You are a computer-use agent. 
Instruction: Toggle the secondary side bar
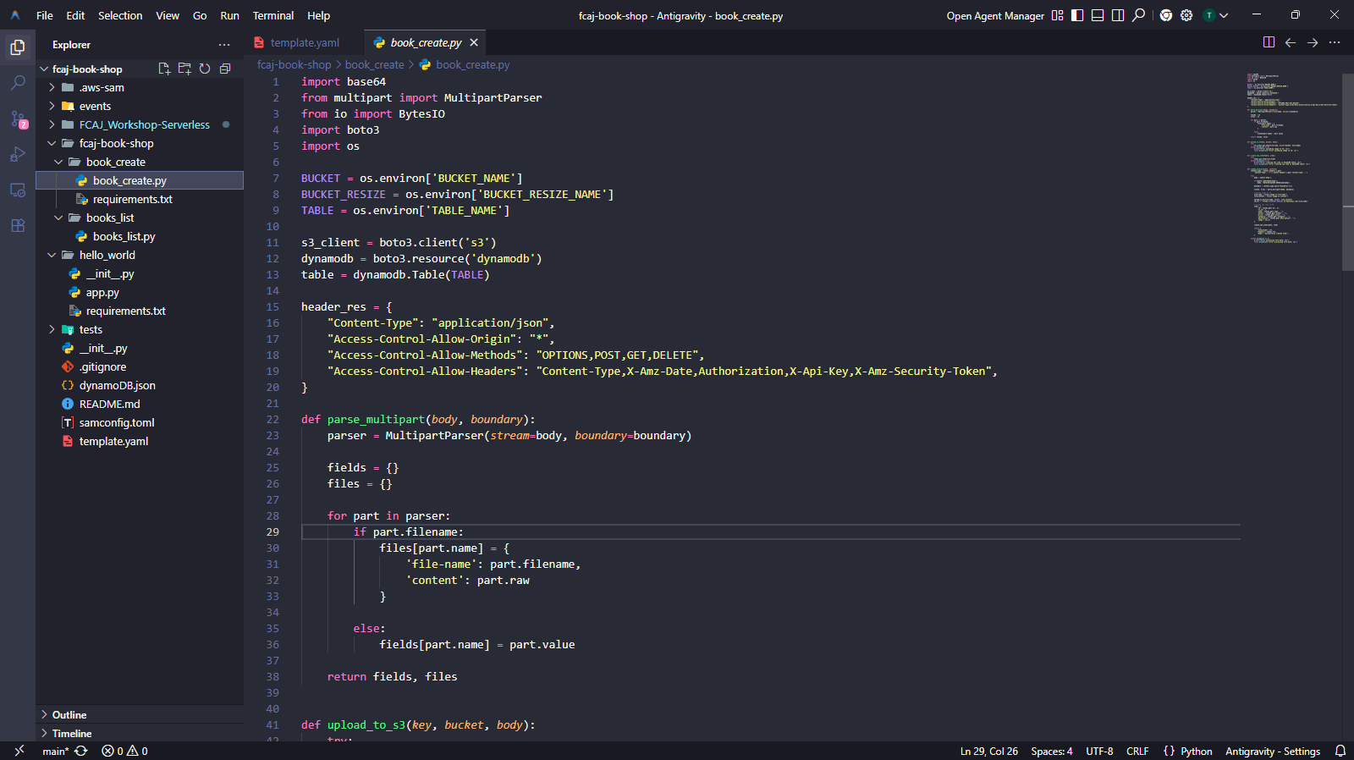[1118, 15]
